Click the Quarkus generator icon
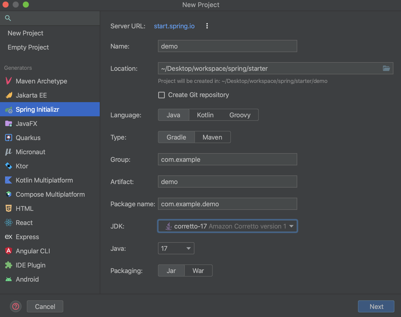The height and width of the screenshot is (317, 401). 9,138
